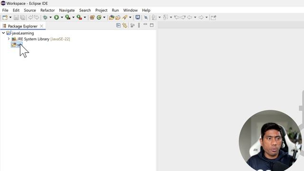Toggle Link with Editor in Package Explorer
This screenshot has width=304, height=171.
tap(124, 25)
